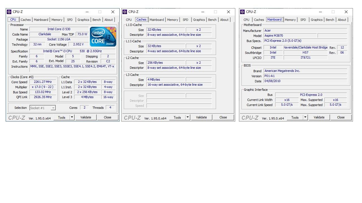The width and height of the screenshot is (362, 203).
Task: Click Validate button in the middle window
Action: click(x=201, y=117)
